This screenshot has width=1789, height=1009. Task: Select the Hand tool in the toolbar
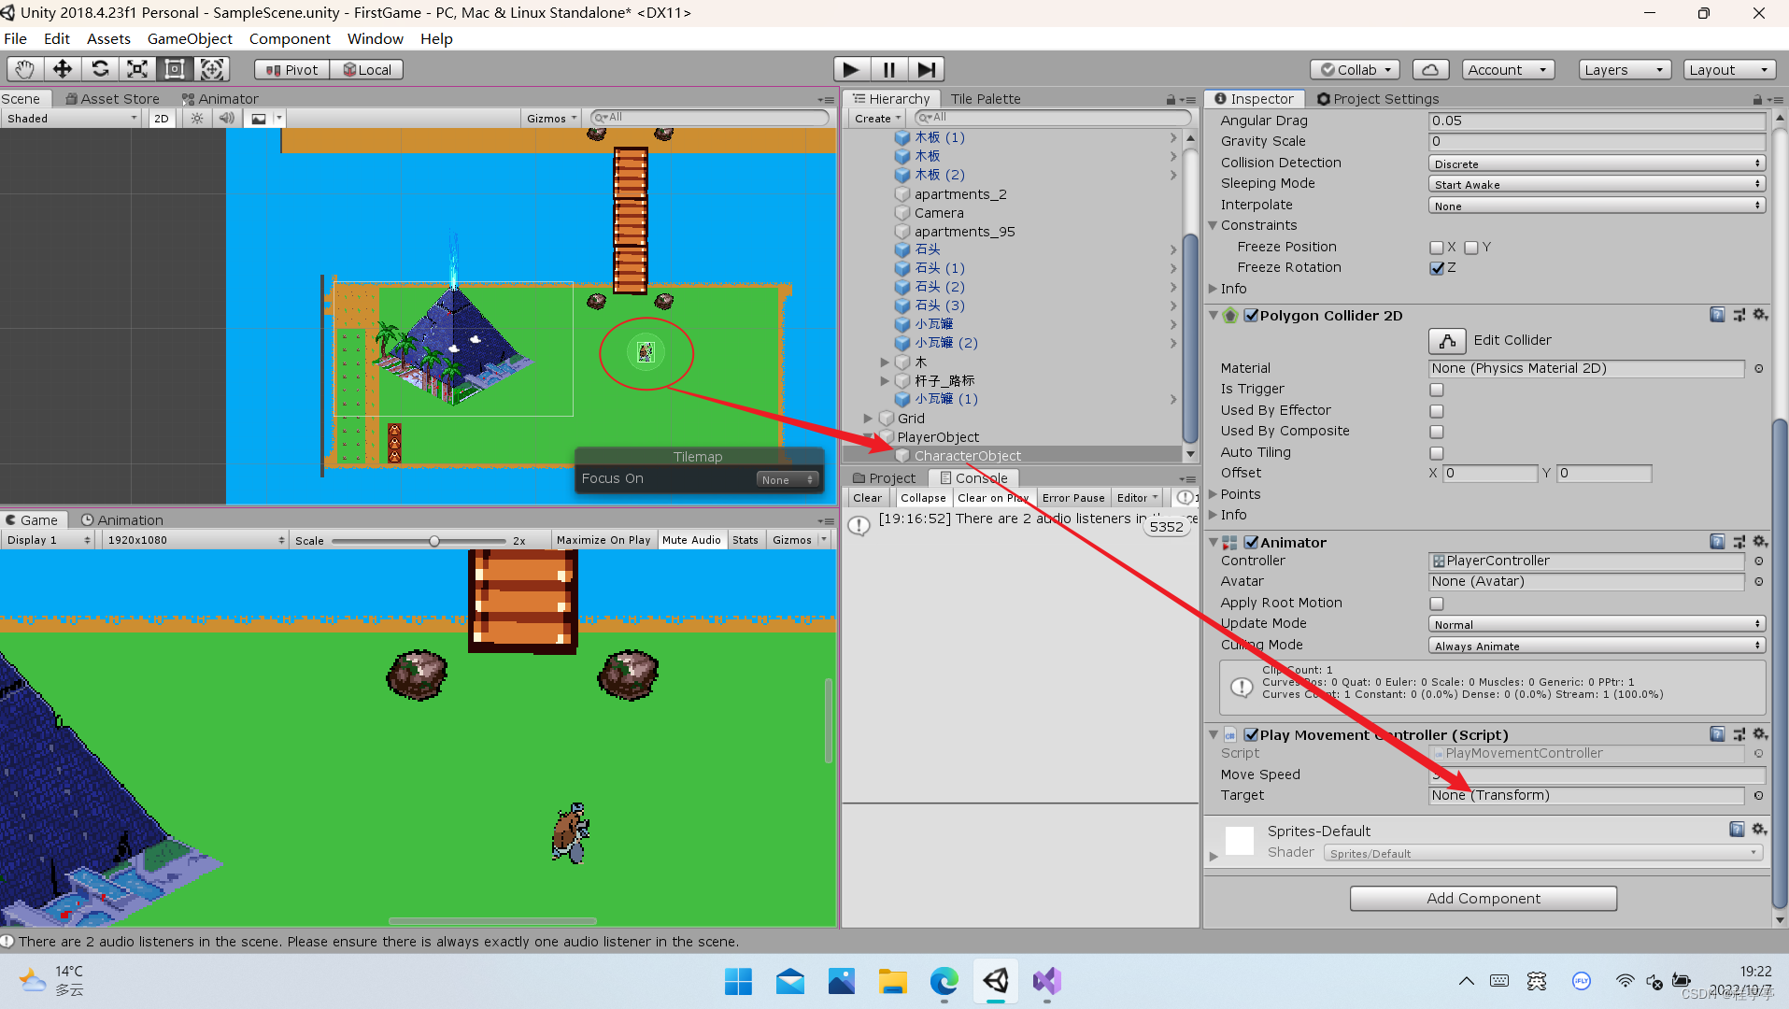coord(23,68)
